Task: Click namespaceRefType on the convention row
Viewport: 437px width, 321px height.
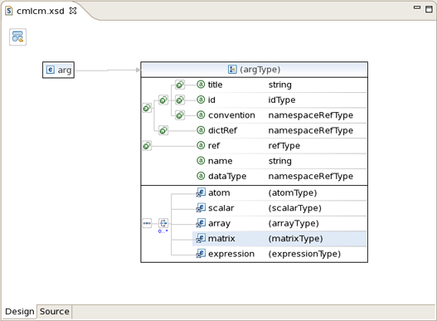Action: click(310, 115)
